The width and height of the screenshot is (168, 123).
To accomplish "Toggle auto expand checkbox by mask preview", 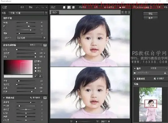I will [x=155, y=79].
